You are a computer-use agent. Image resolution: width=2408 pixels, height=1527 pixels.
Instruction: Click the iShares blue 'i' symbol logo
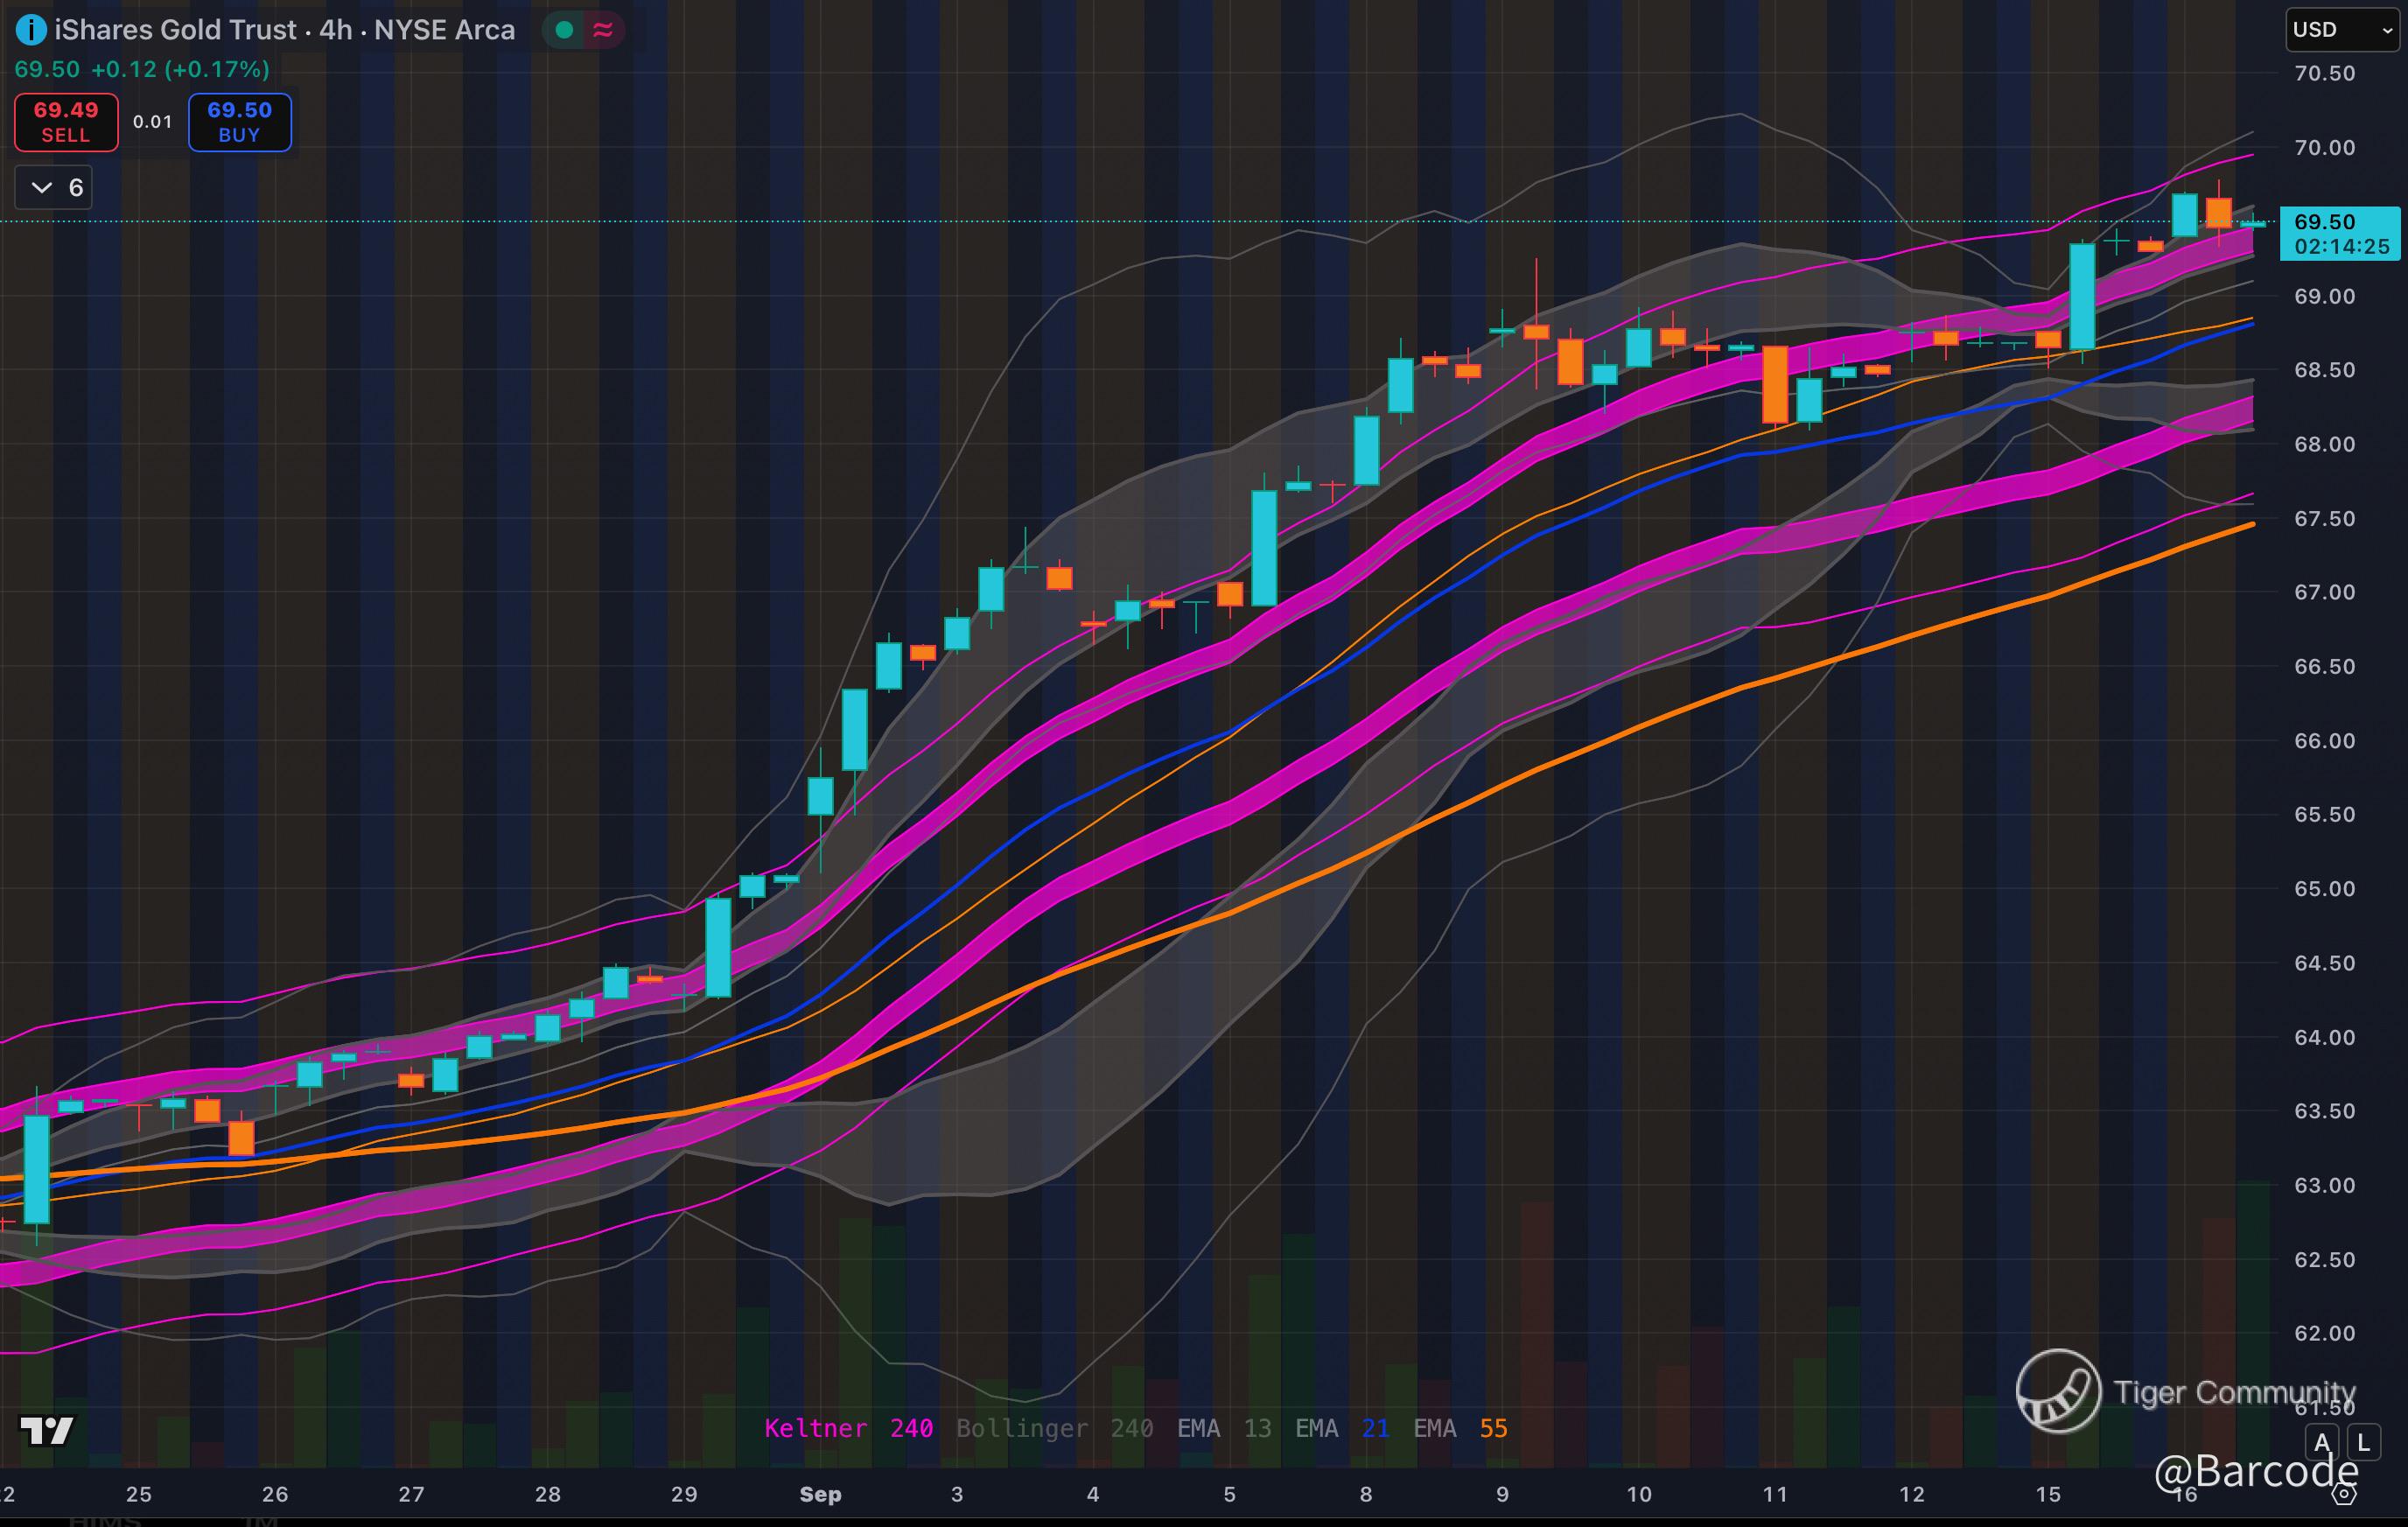31,30
